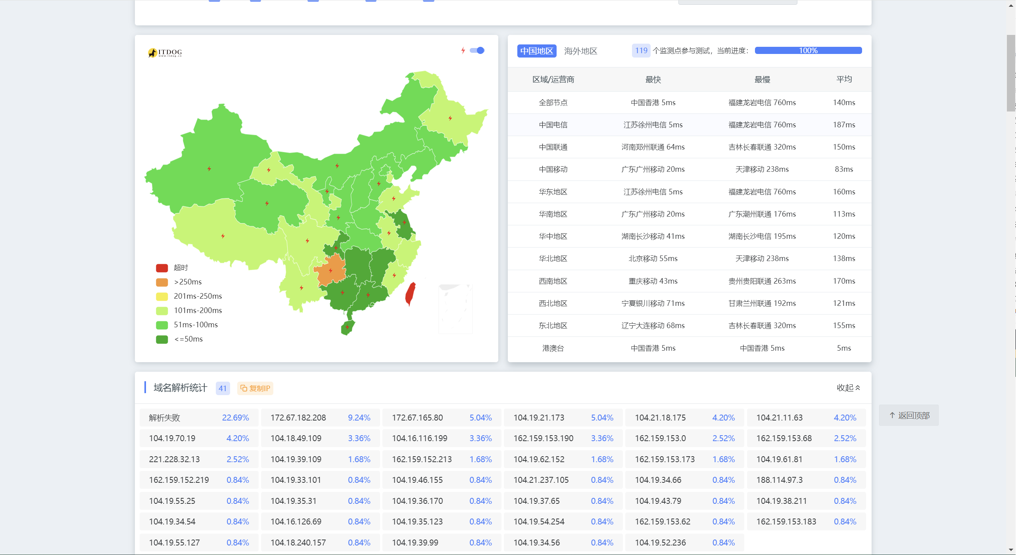Toggle the <=50ms dark green legend item
Image resolution: width=1016 pixels, height=555 pixels.
(x=162, y=339)
